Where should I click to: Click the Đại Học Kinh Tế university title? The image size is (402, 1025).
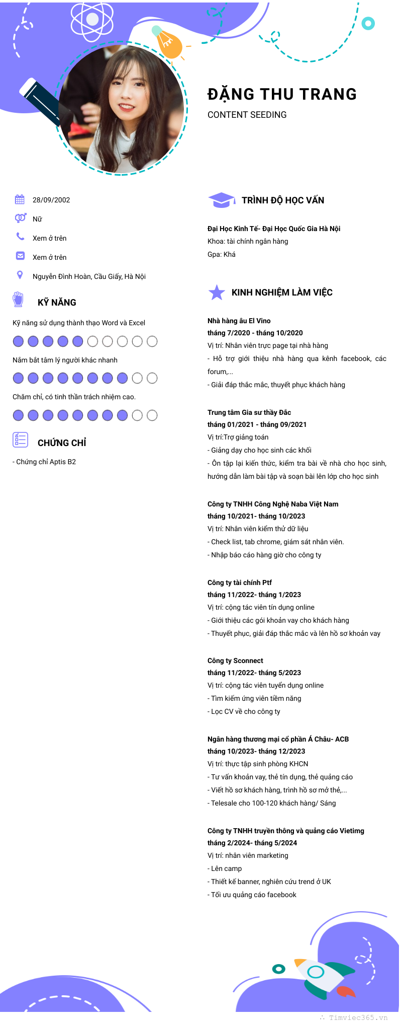click(274, 229)
